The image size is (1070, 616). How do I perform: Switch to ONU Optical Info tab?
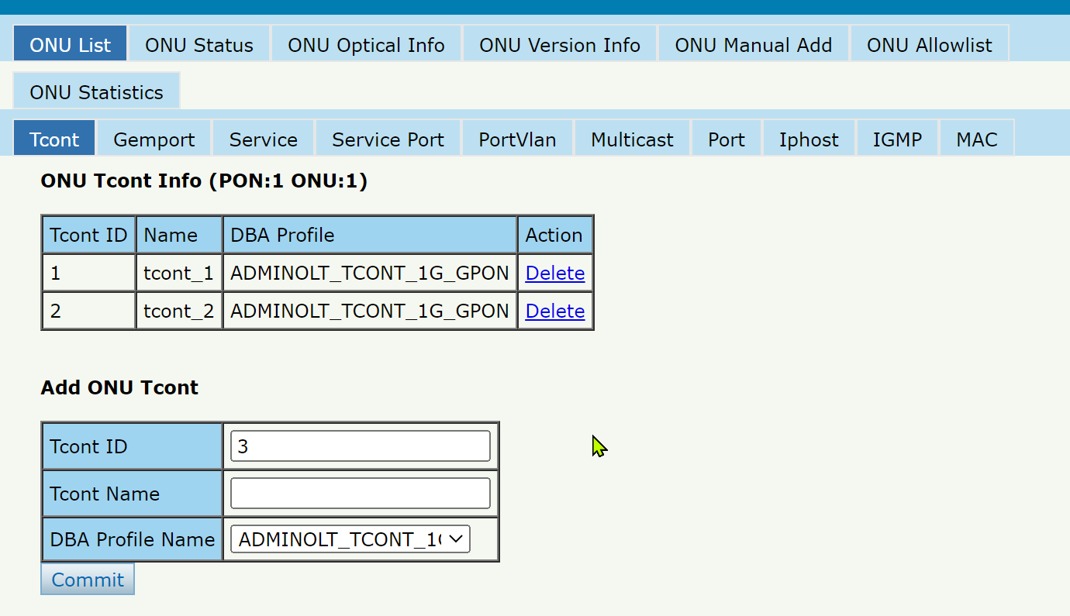366,45
